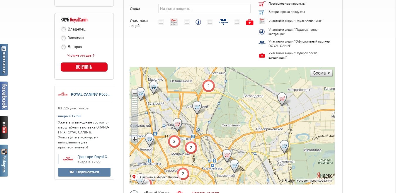Open the VKontakte side tab
The image size is (396, 193).
pos(4,60)
